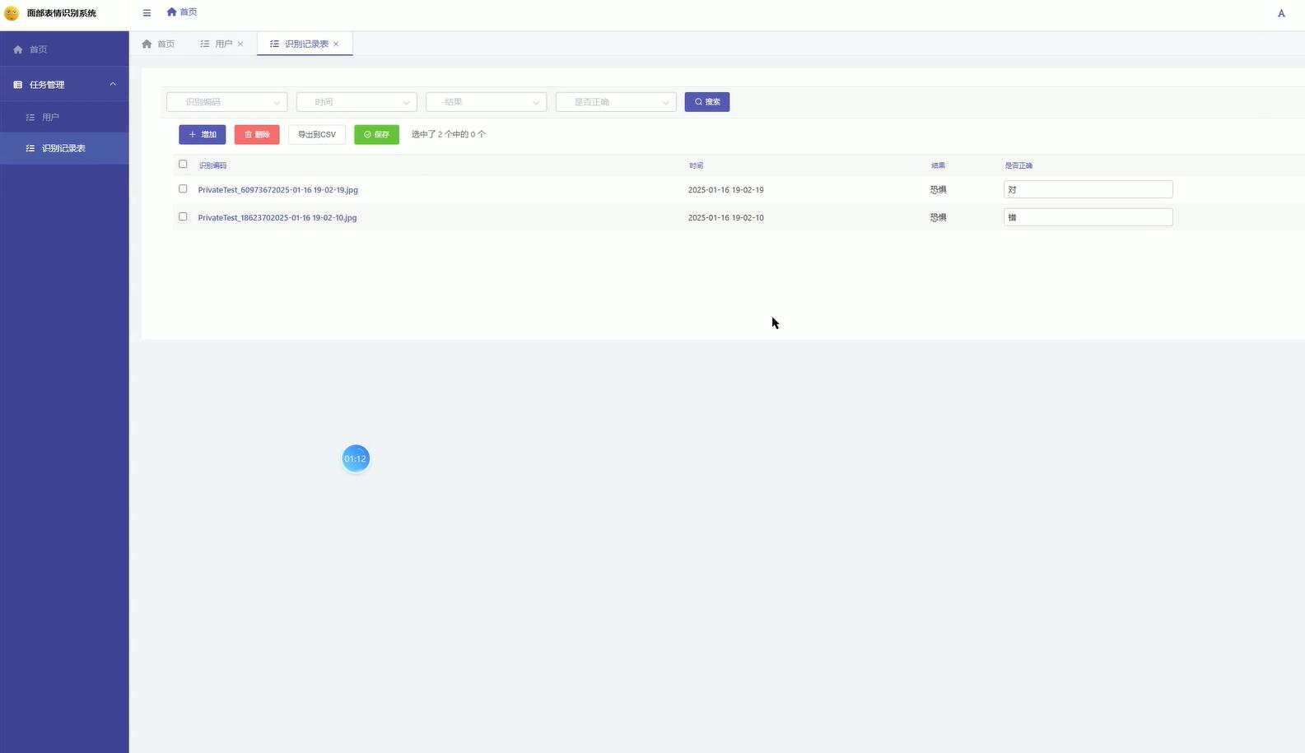Open the PrivateTest_18623702 jpg record link
Image resolution: width=1305 pixels, height=753 pixels.
pos(277,218)
